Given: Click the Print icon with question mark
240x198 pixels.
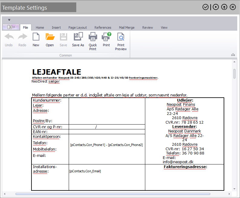Looking at the screenshot, I should point(106,37).
